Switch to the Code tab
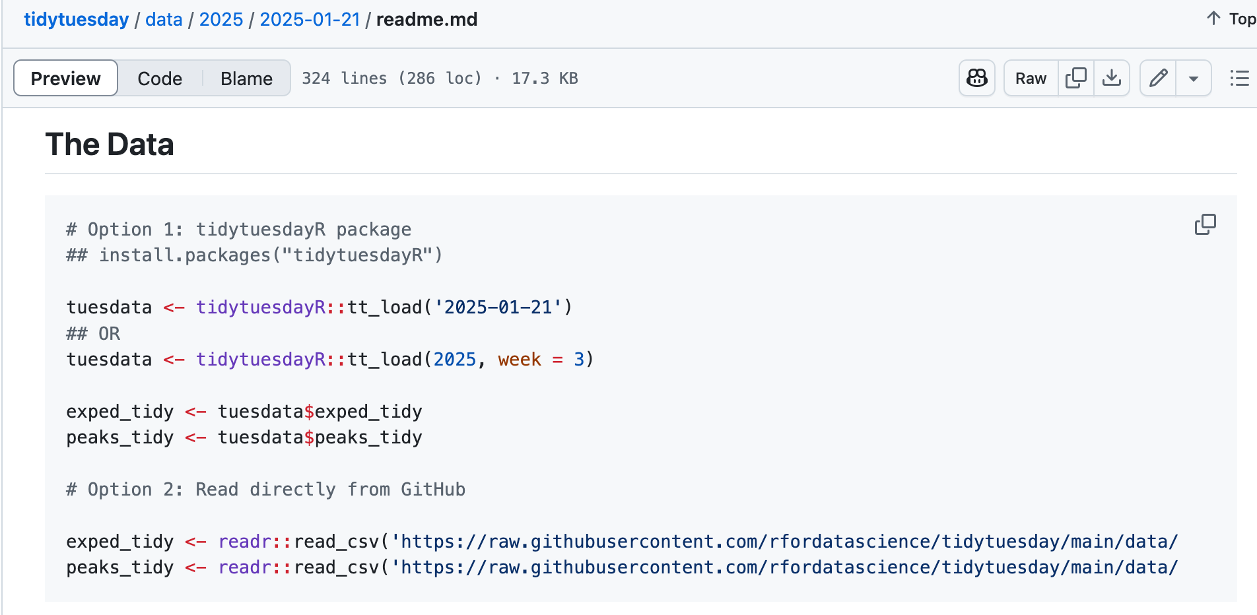This screenshot has width=1257, height=615. pyautogui.click(x=160, y=79)
